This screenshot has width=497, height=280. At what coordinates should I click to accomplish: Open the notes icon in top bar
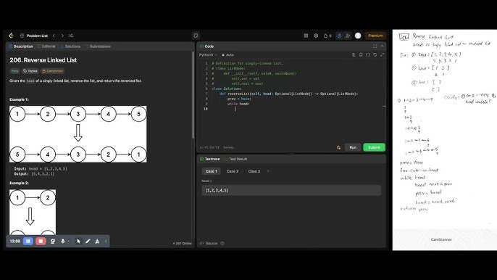(196, 36)
